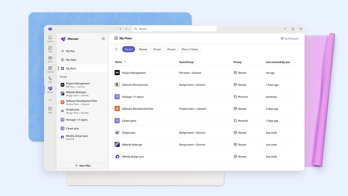Click the Weekly design sync icon in table
Viewport: 348px width, 196px height.
[x=117, y=157]
